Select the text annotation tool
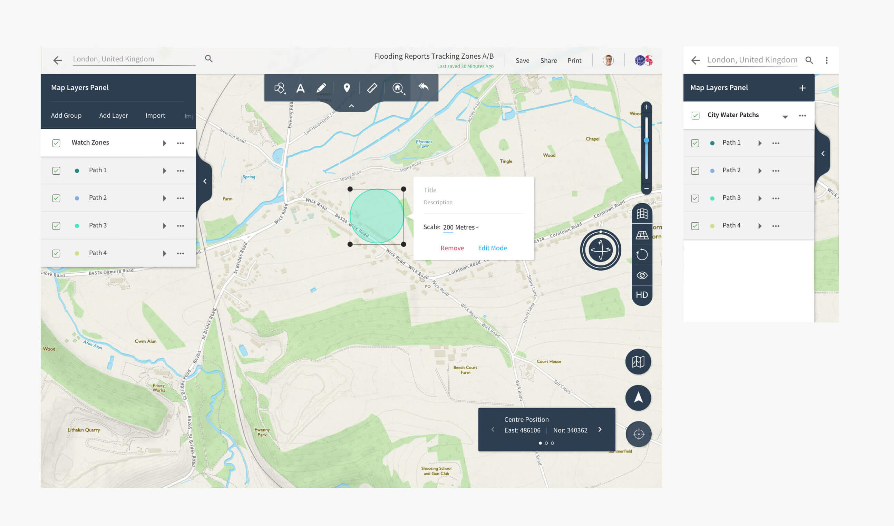This screenshot has height=526, width=894. tap(300, 88)
